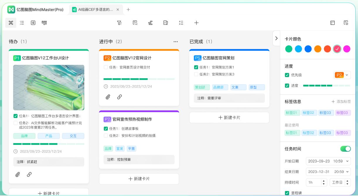Open the task settings gear icon

pyautogui.click(x=346, y=23)
